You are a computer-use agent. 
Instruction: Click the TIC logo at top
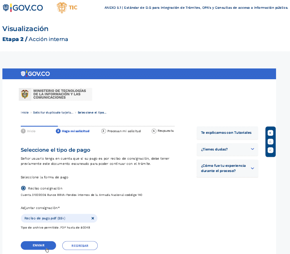pyautogui.click(x=67, y=8)
